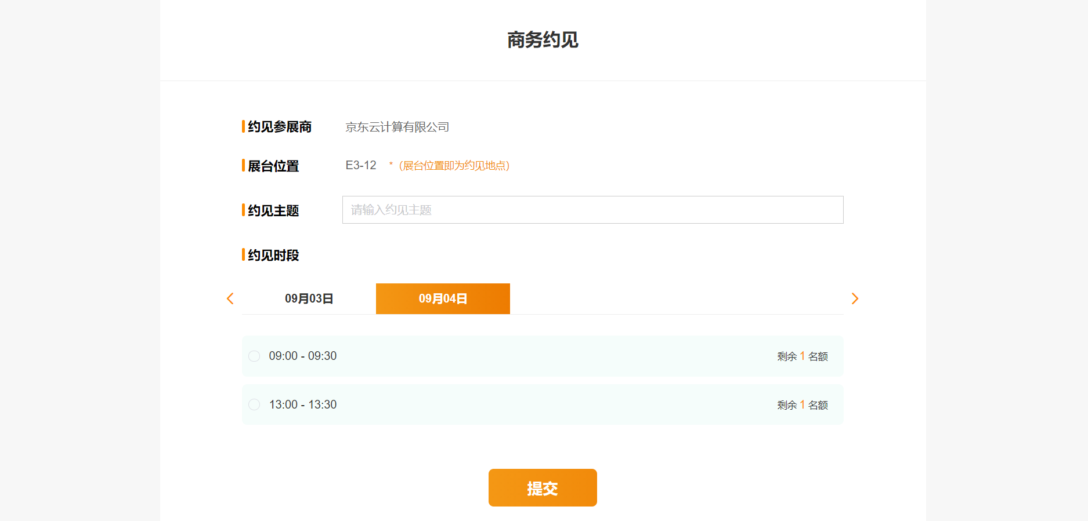Click the 商务约见 page title
The image size is (1088, 521).
543,40
